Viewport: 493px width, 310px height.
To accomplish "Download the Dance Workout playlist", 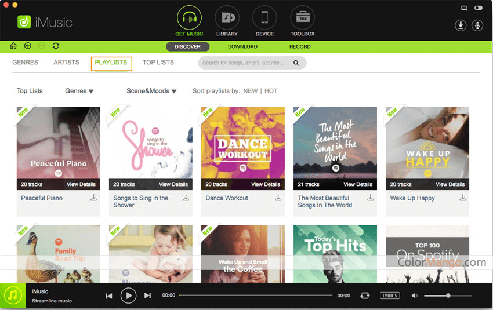I will pyautogui.click(x=278, y=198).
